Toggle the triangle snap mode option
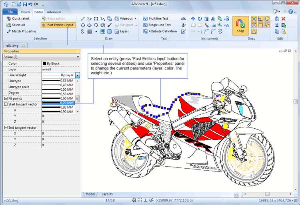300x205 pixels. 254,31
